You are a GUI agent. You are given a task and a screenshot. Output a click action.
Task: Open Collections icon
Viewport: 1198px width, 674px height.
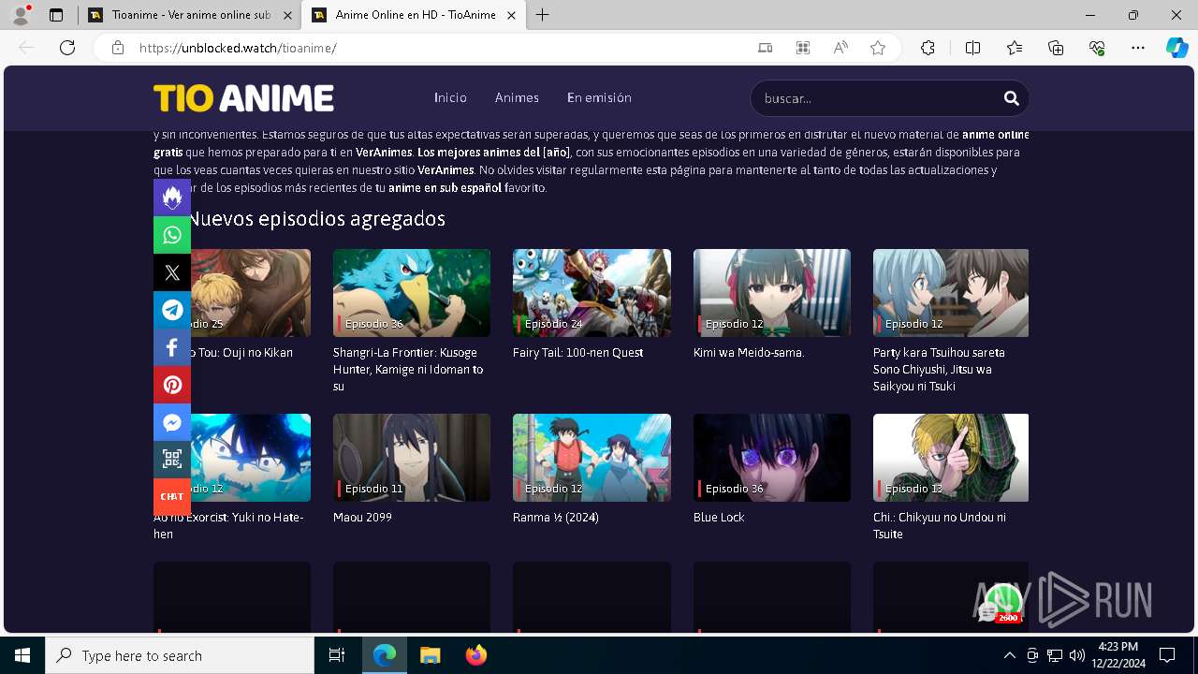[x=1056, y=48]
